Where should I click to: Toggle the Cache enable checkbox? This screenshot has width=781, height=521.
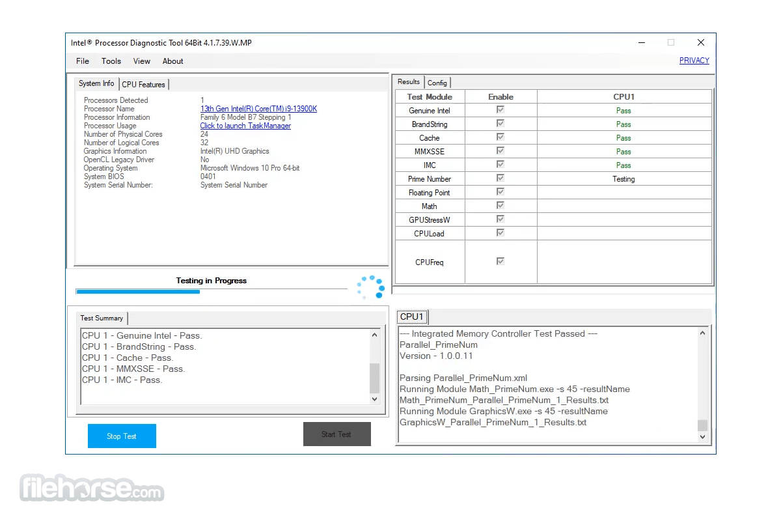click(x=500, y=137)
